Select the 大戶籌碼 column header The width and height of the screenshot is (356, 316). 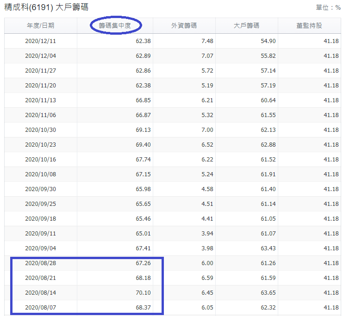coord(246,26)
